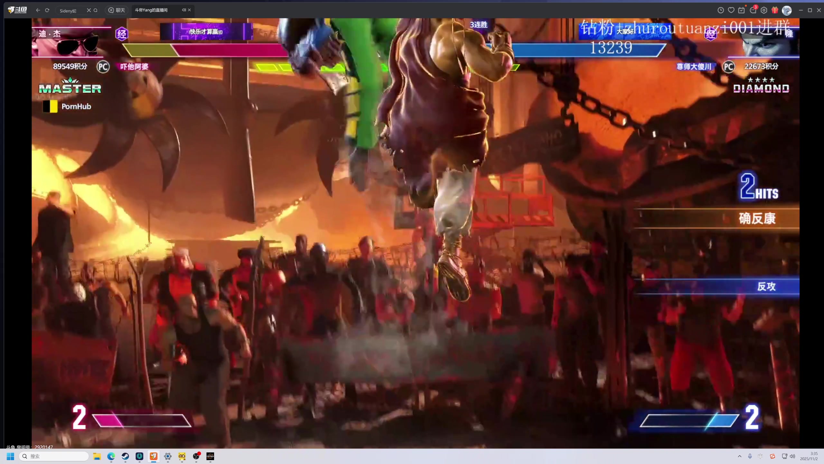Open watch history clock icon
This screenshot has height=464, width=824.
(x=721, y=10)
